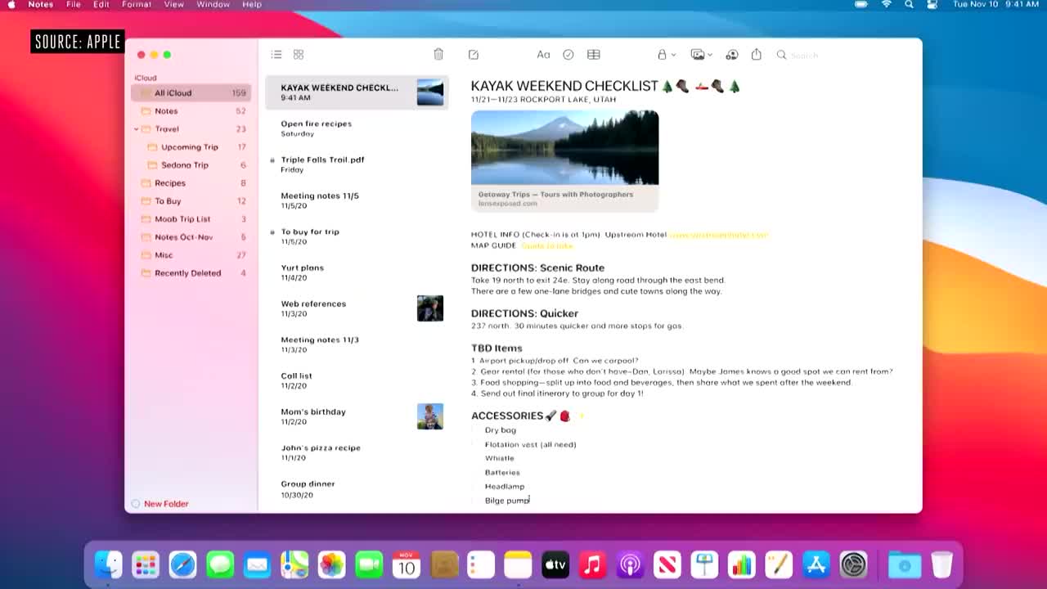The width and height of the screenshot is (1047, 589).
Task: Open the photos and media dropdown
Action: click(x=702, y=55)
